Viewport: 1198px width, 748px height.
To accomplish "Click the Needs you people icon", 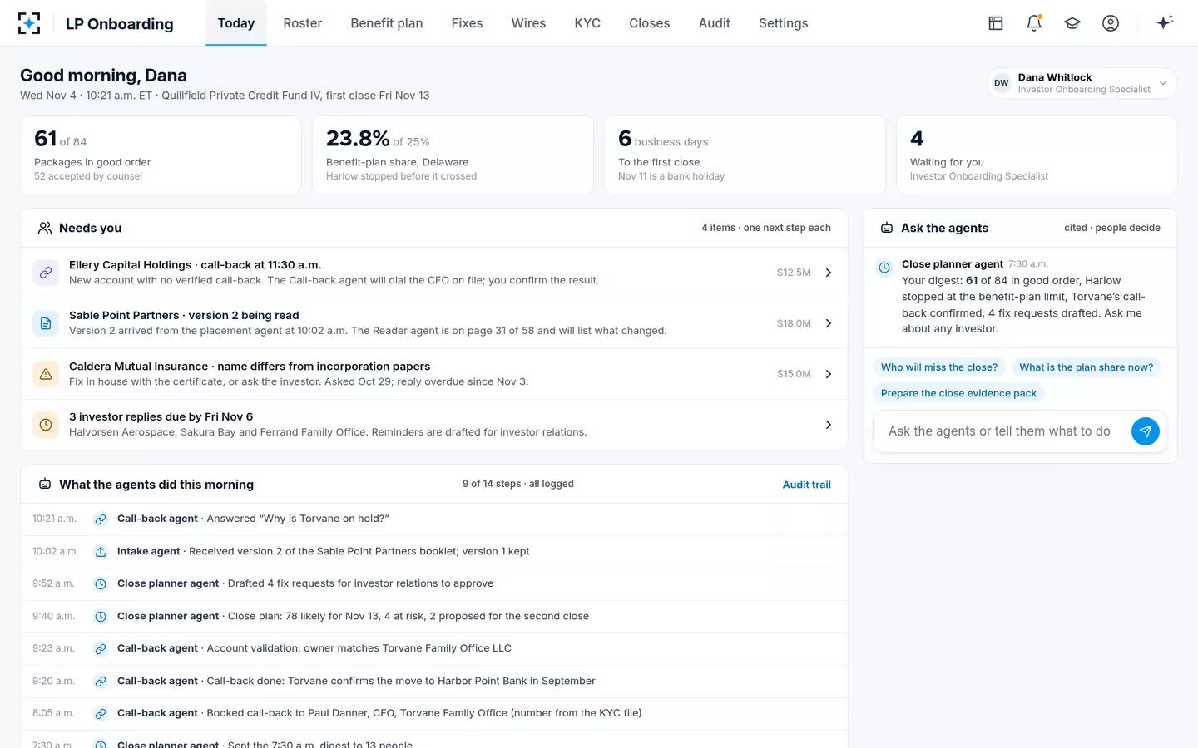I will pyautogui.click(x=45, y=228).
